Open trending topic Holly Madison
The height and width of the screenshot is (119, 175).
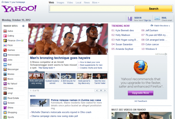point(123,35)
